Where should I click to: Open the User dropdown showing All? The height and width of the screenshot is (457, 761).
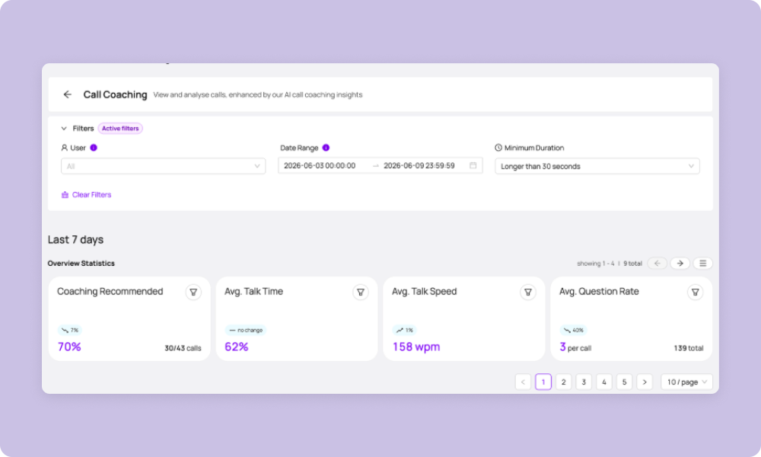point(163,166)
